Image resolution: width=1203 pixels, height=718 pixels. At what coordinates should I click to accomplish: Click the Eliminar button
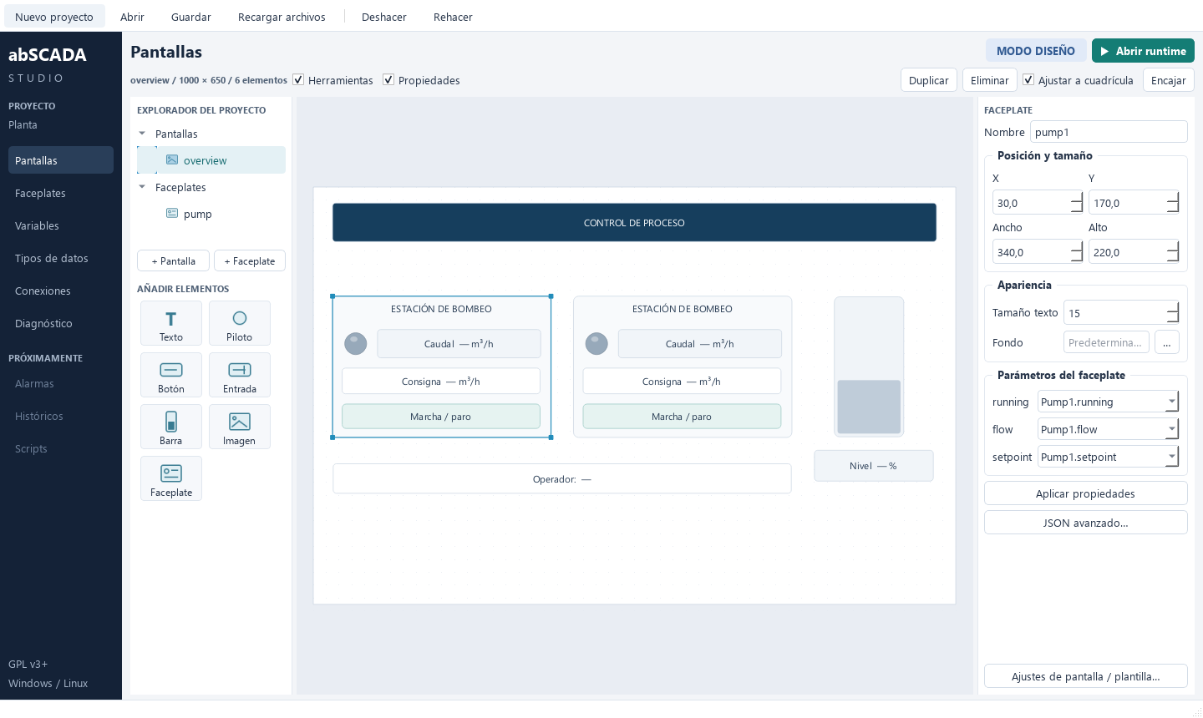point(990,80)
